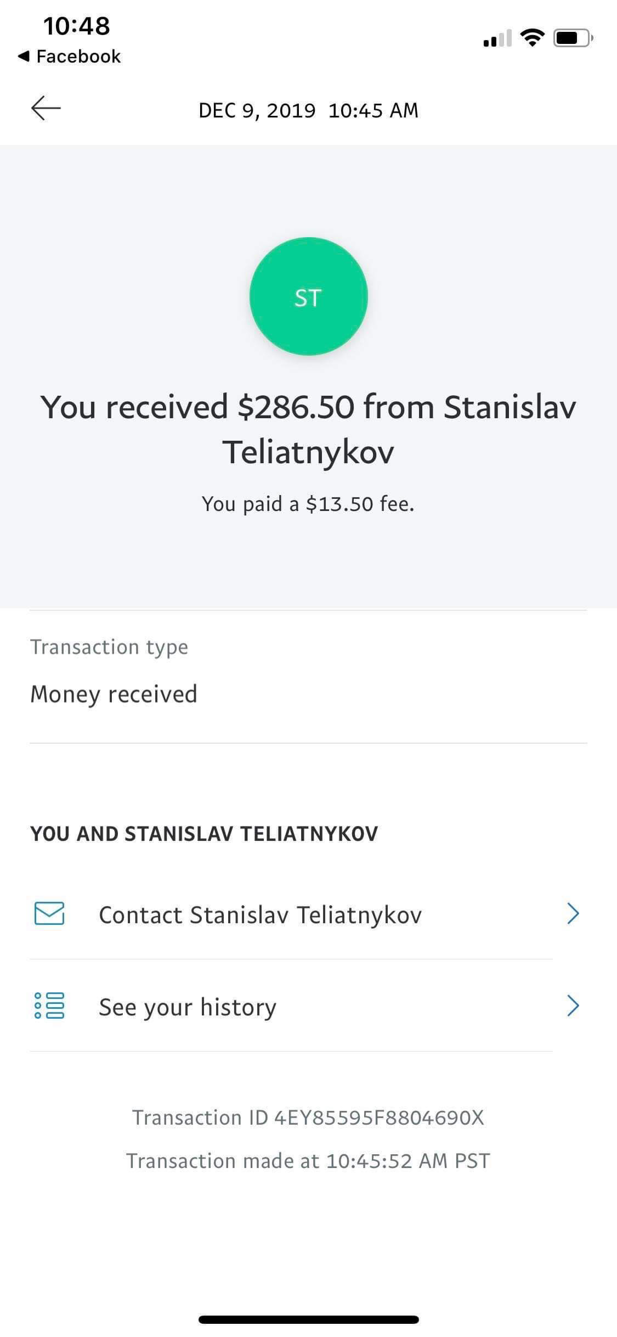Tap the Transaction ID text
This screenshot has width=617, height=1337.
click(x=308, y=1118)
